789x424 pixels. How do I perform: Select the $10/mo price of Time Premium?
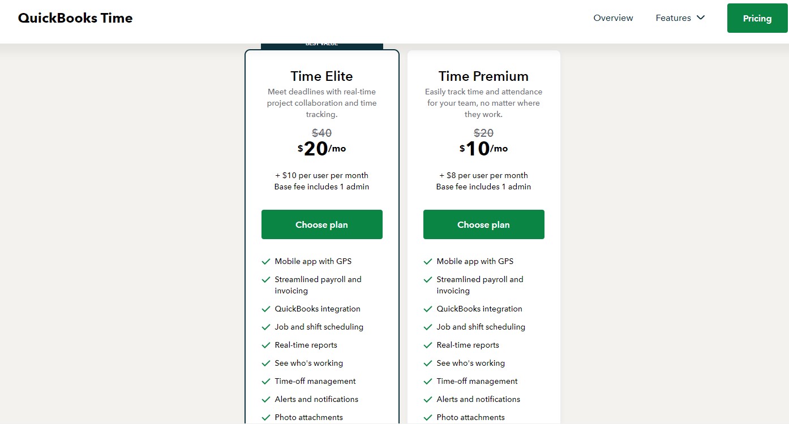[483, 148]
